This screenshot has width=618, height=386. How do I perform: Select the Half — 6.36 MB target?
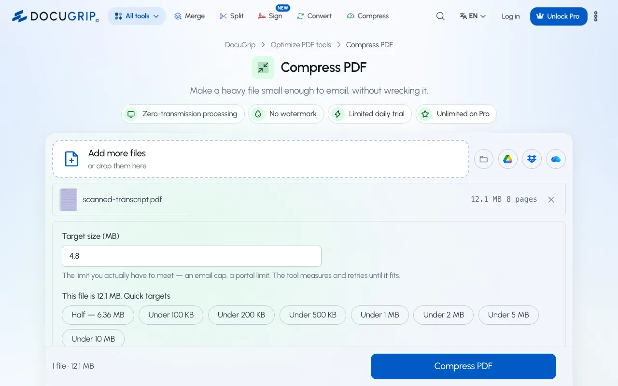(98, 315)
